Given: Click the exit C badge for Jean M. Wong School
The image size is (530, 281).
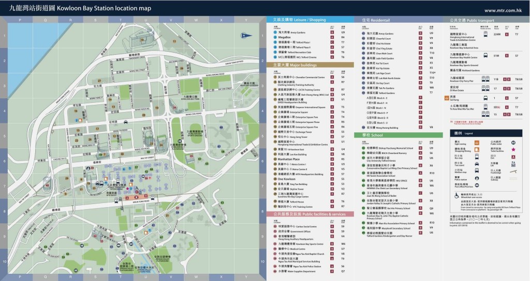Looking at the screenshot, I should point(420,193).
